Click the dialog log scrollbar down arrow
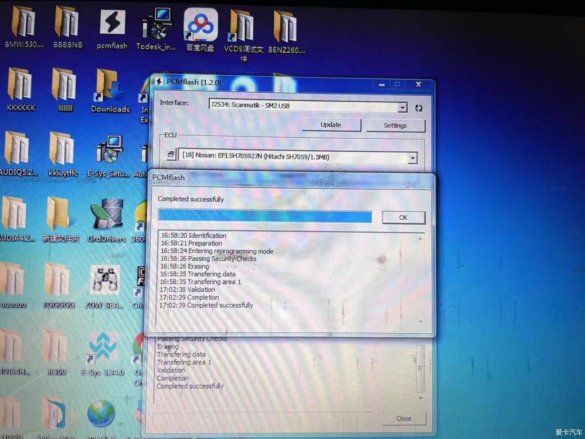 tap(420, 321)
